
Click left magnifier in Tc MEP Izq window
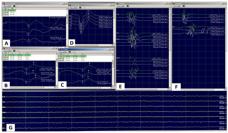pos(118,6)
